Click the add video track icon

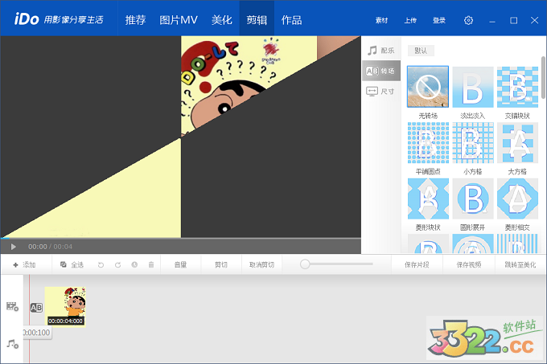(13, 306)
